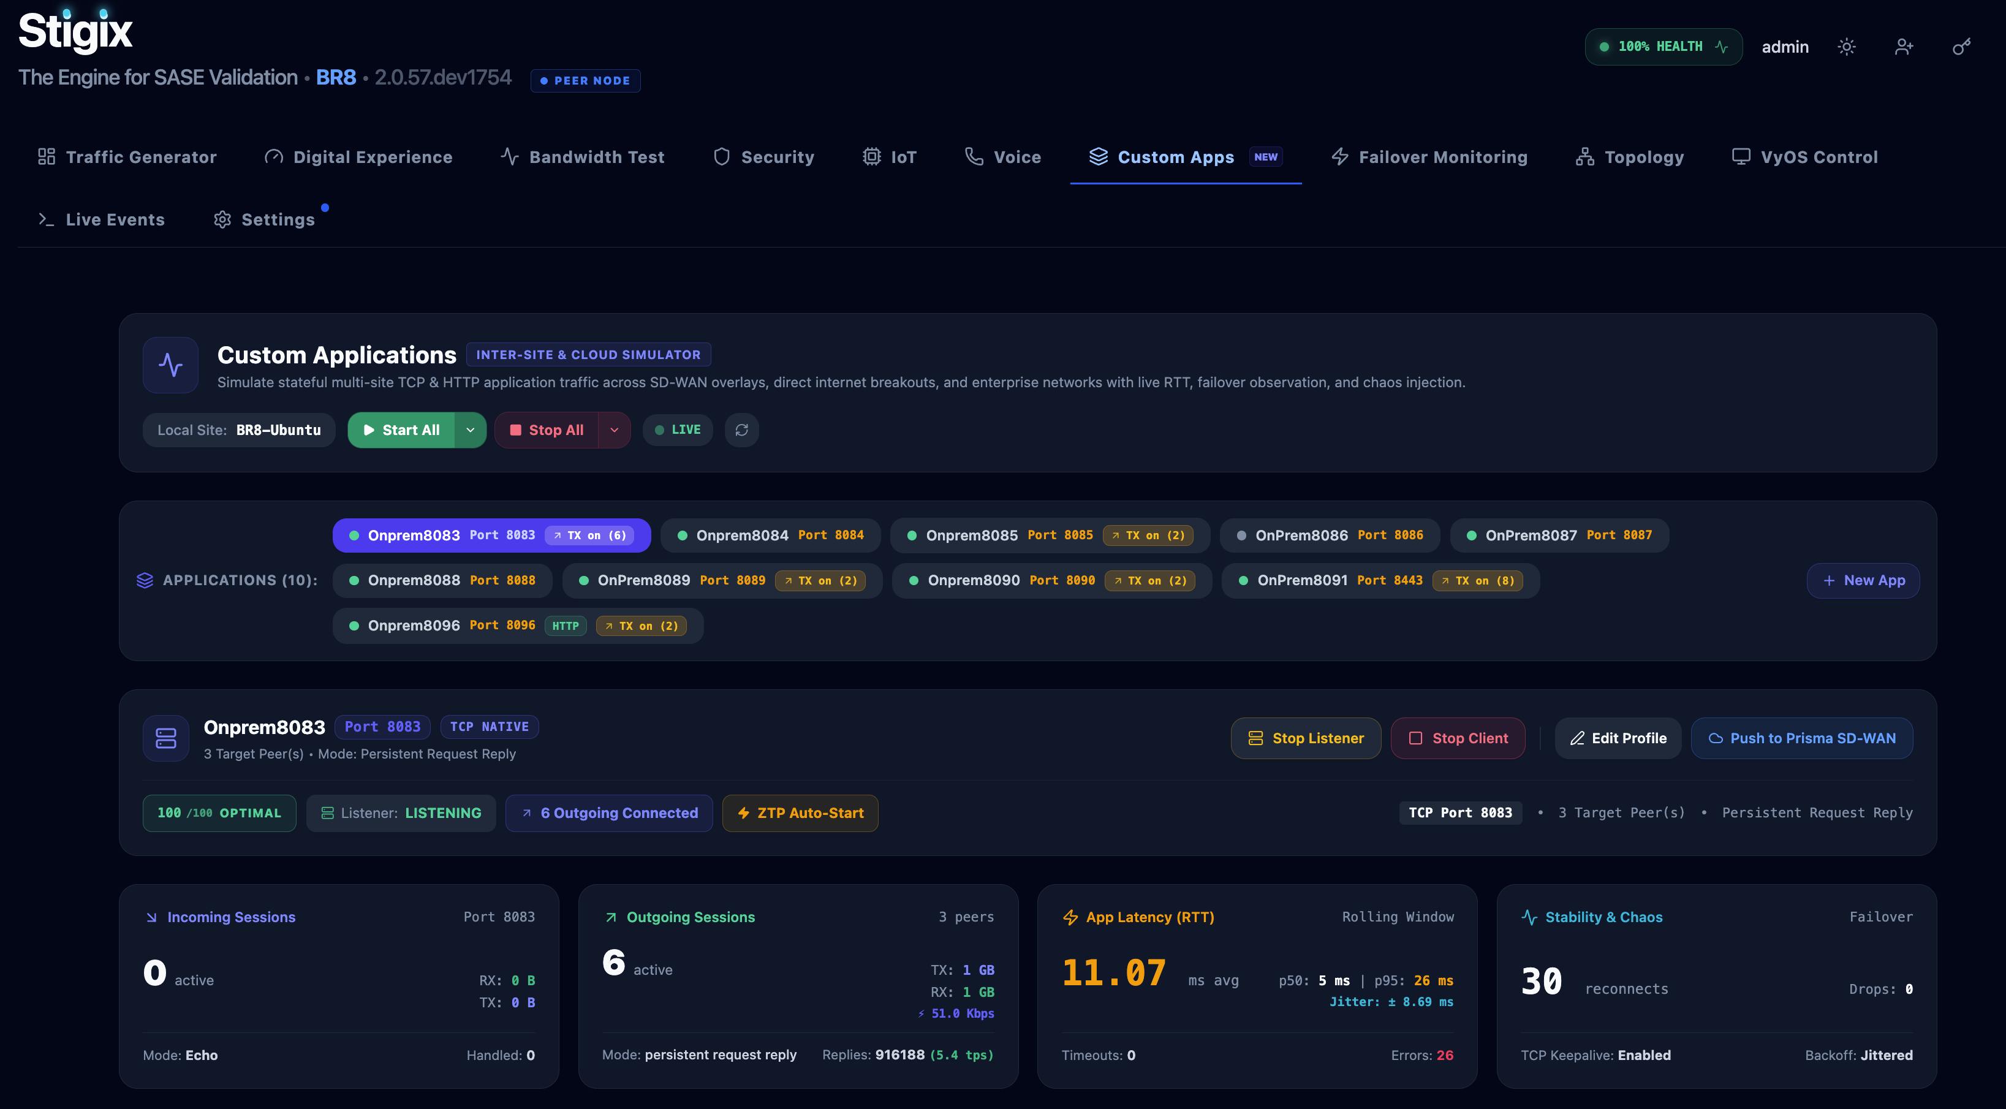Image resolution: width=2006 pixels, height=1109 pixels.
Task: Open the Traffic Generator tab
Action: [x=127, y=156]
